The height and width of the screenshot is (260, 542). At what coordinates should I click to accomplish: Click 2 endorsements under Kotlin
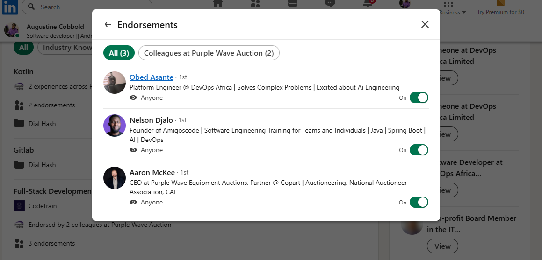pos(51,105)
